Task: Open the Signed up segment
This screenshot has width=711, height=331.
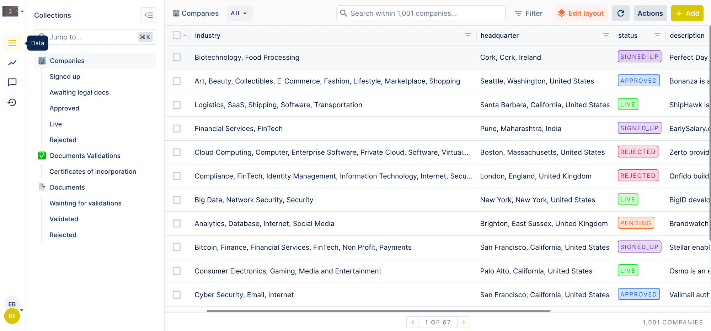Action: tap(65, 76)
